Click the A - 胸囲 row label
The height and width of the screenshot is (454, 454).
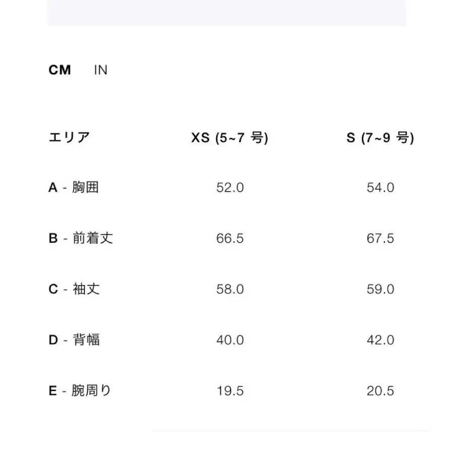click(x=74, y=188)
